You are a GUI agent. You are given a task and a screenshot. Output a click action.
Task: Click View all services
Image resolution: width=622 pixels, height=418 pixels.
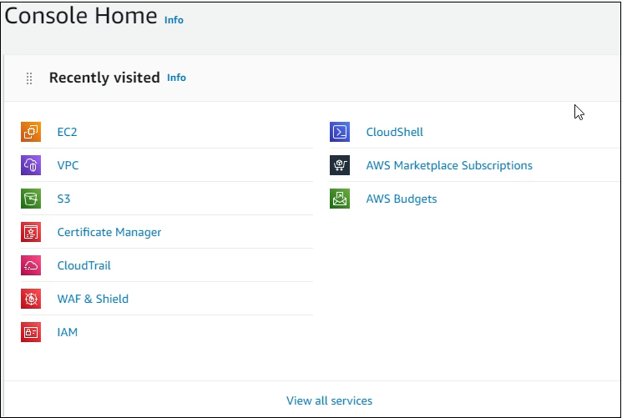[329, 400]
